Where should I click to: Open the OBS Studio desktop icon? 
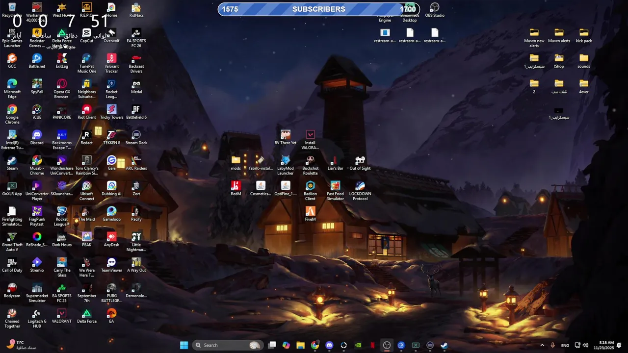tap(435, 10)
